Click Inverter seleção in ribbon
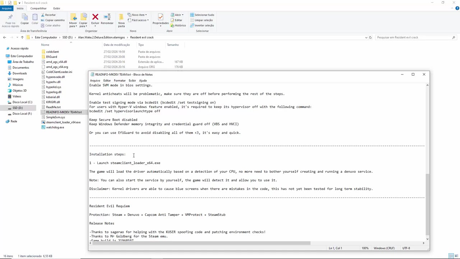 (202, 26)
